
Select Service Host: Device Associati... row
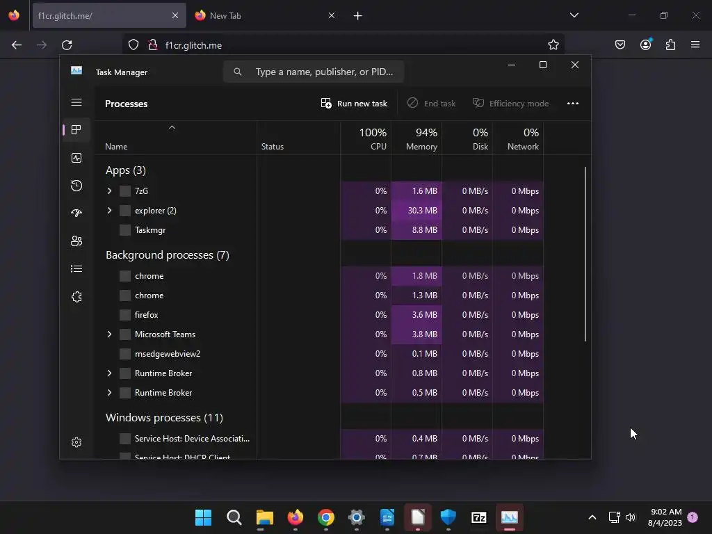318,439
